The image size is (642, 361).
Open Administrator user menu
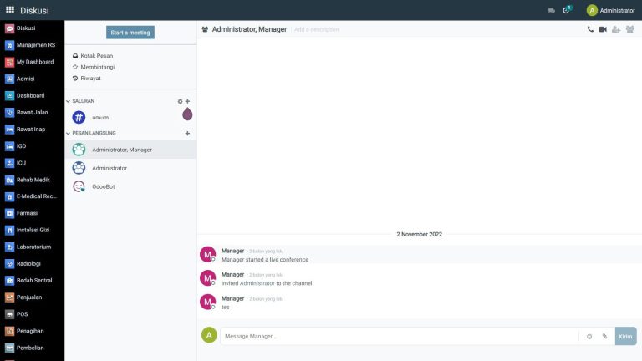[x=610, y=10]
